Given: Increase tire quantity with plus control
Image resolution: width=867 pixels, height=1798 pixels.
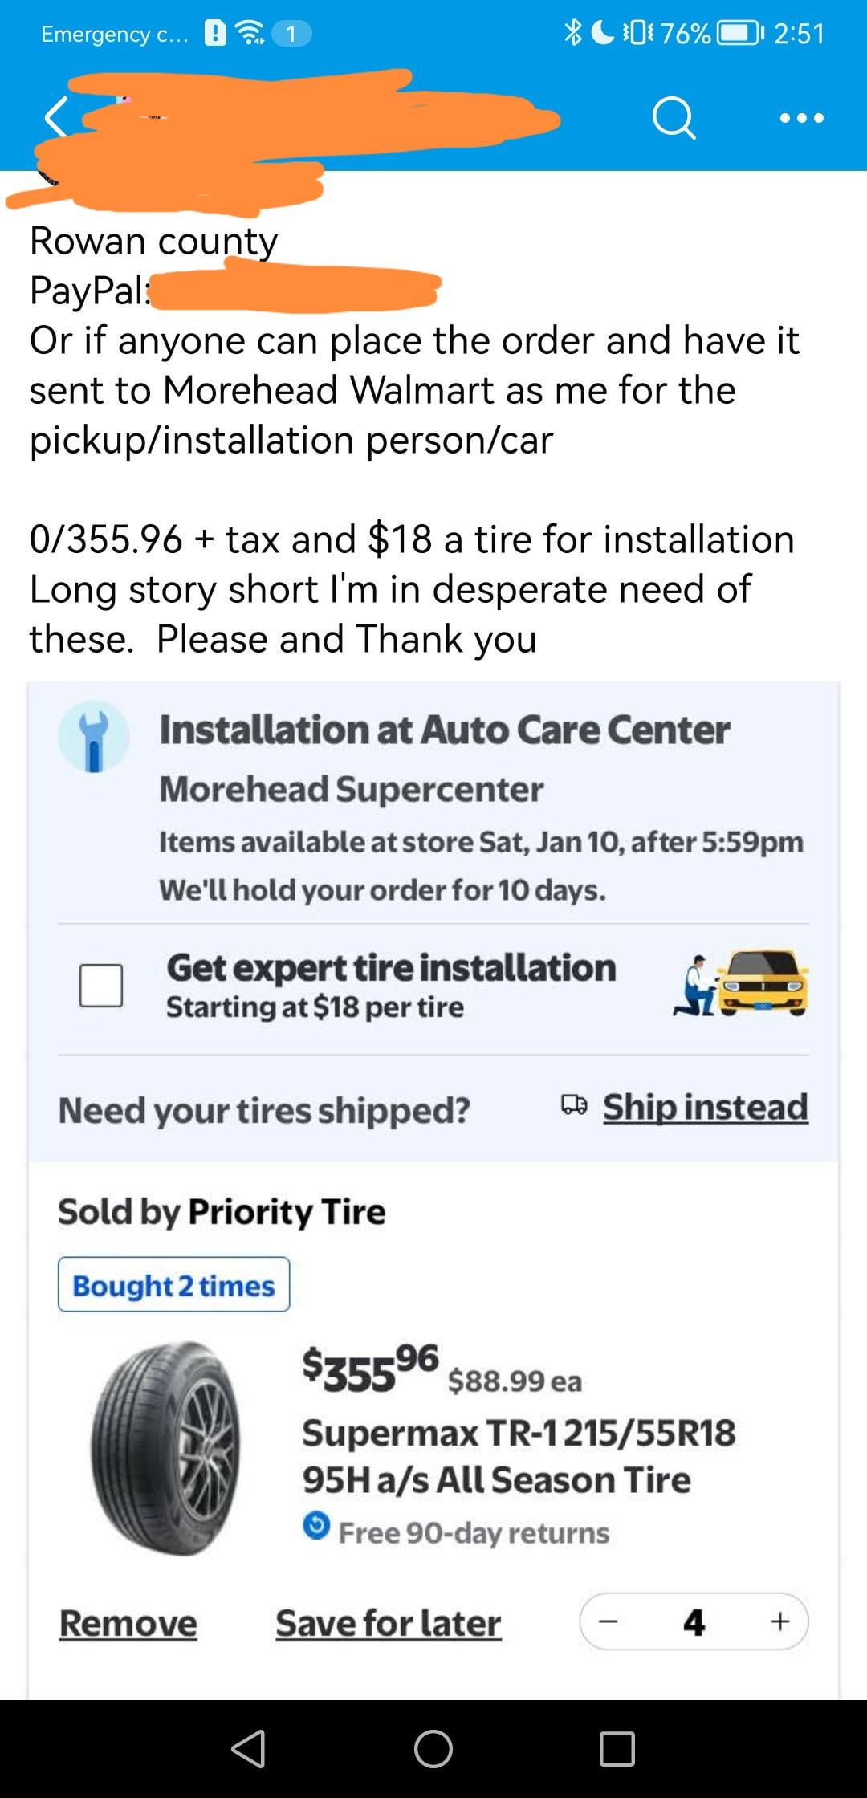Looking at the screenshot, I should click(x=780, y=1622).
